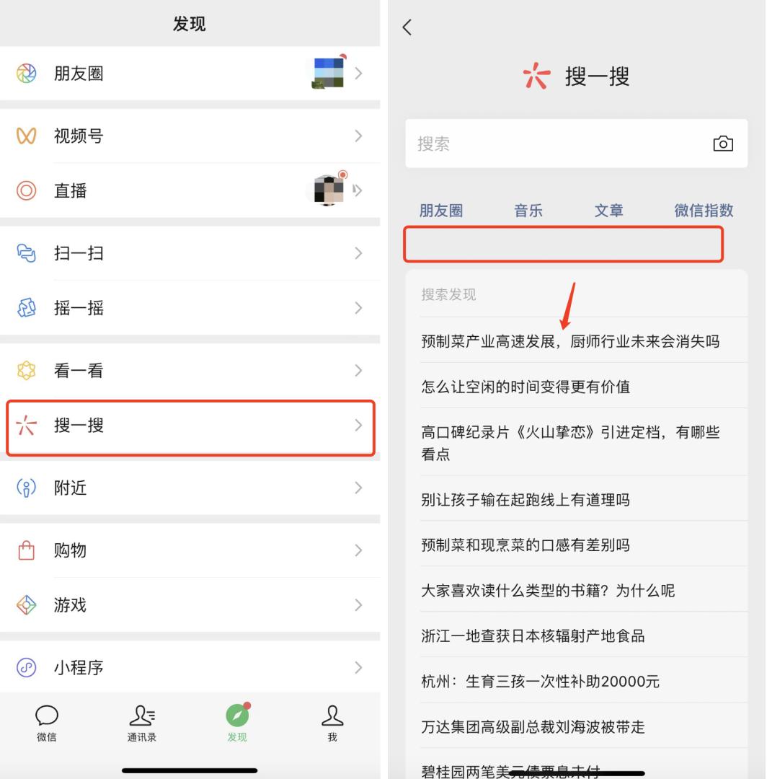The height and width of the screenshot is (779, 767).
Task: Focus the 搜索 input field
Action: [x=577, y=144]
